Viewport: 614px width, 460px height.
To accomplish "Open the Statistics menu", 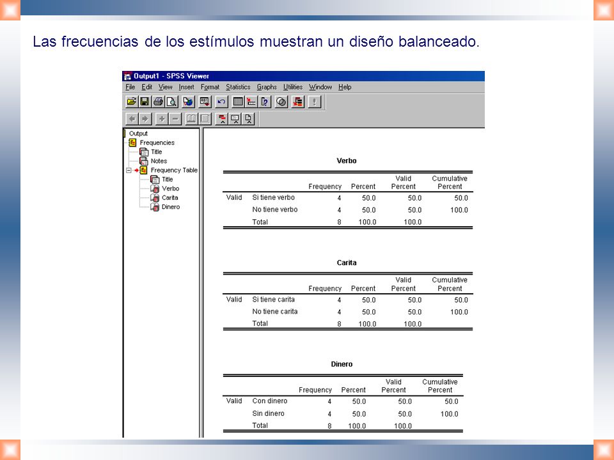I will click(x=238, y=87).
